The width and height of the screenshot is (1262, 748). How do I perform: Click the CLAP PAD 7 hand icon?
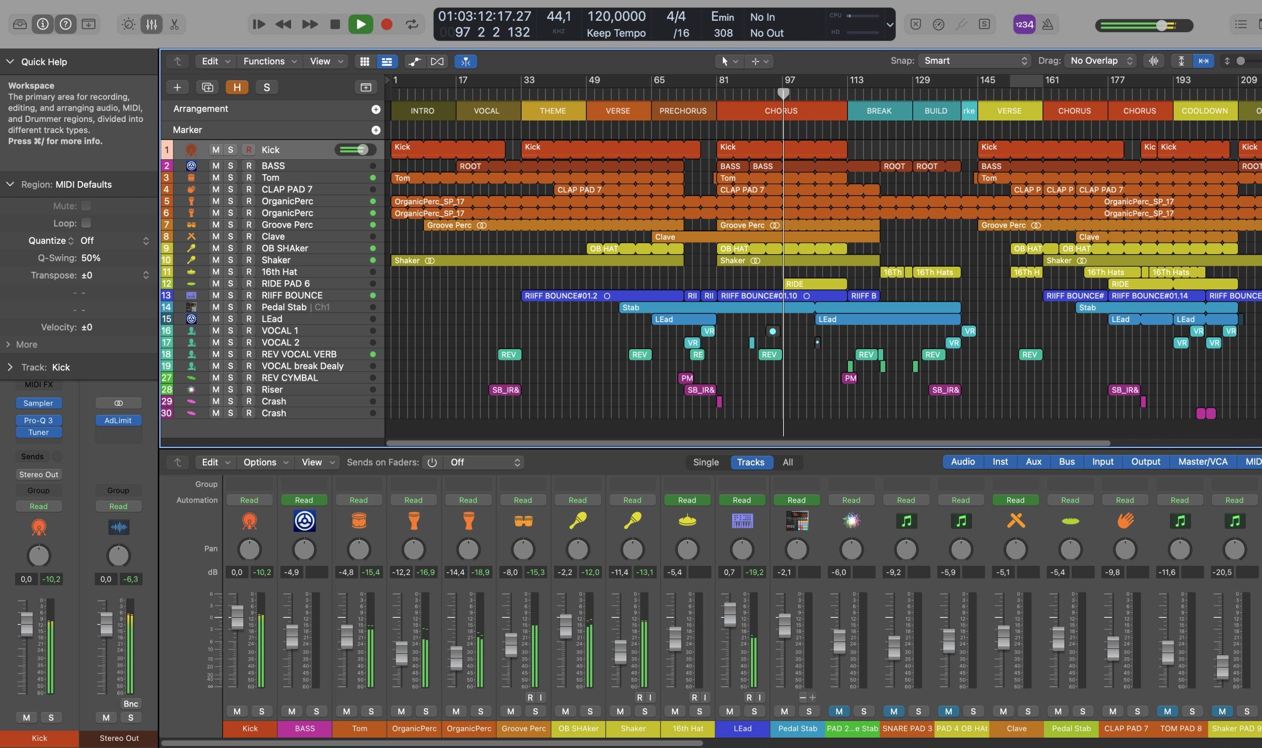pyautogui.click(x=1125, y=520)
